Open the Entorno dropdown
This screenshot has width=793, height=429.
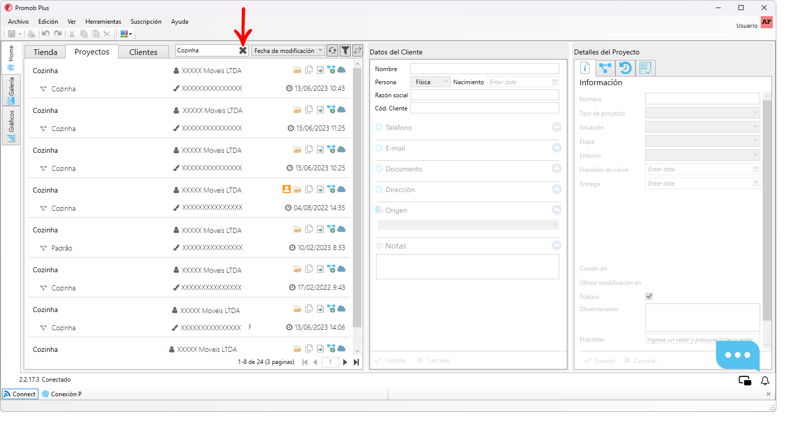702,155
